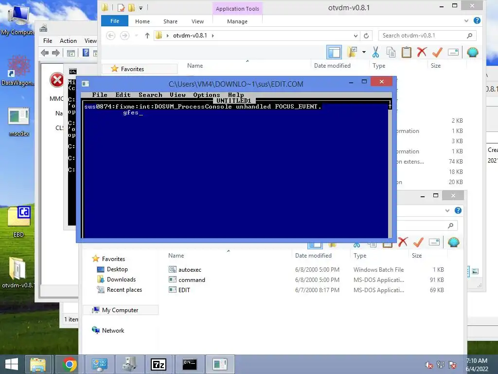Open address bar history dropdown in otvdm-v0.8.1
This screenshot has width=498, height=374.
coord(356,36)
